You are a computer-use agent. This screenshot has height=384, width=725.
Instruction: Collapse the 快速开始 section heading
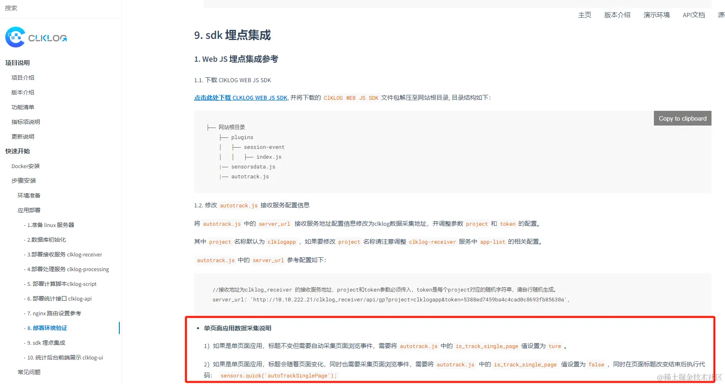[x=18, y=151]
